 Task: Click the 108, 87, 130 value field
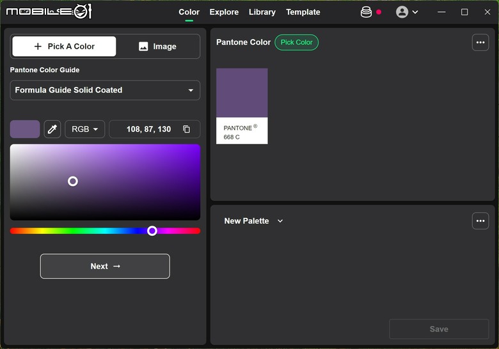point(155,129)
